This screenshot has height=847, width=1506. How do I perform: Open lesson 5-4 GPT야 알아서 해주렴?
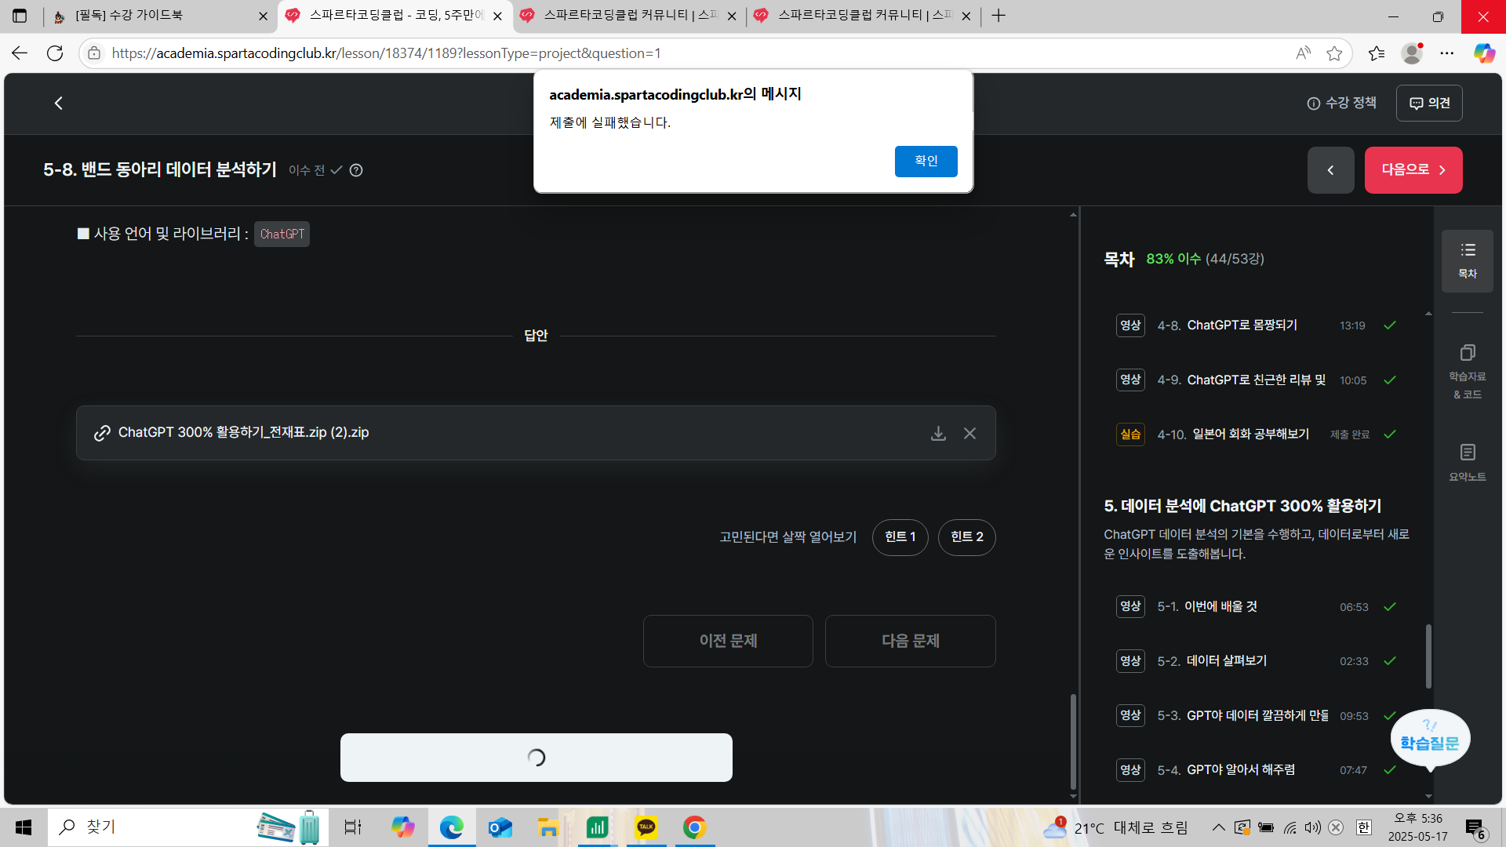pos(1255,769)
